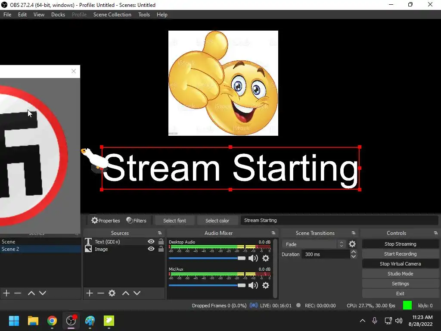This screenshot has height=331, width=441.
Task: Open source properties gear in Sources toolbar
Action: pos(112,293)
